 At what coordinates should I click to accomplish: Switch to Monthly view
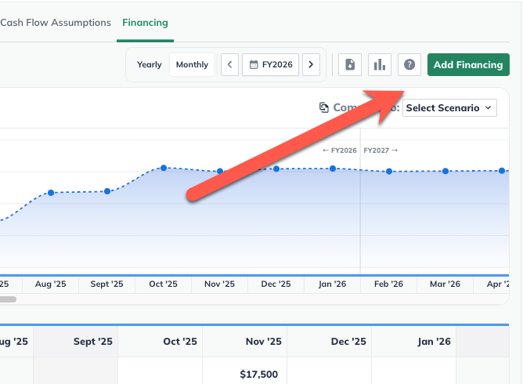pyautogui.click(x=192, y=64)
